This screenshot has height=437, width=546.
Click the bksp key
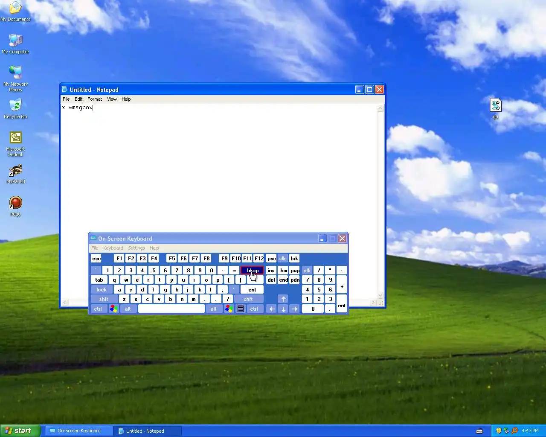coord(252,270)
